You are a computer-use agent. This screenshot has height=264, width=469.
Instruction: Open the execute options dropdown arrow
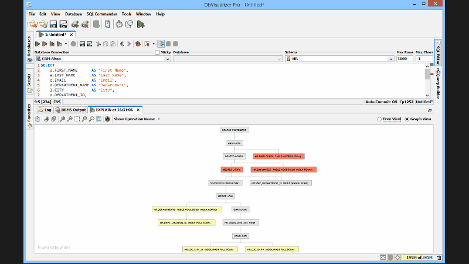point(66,44)
